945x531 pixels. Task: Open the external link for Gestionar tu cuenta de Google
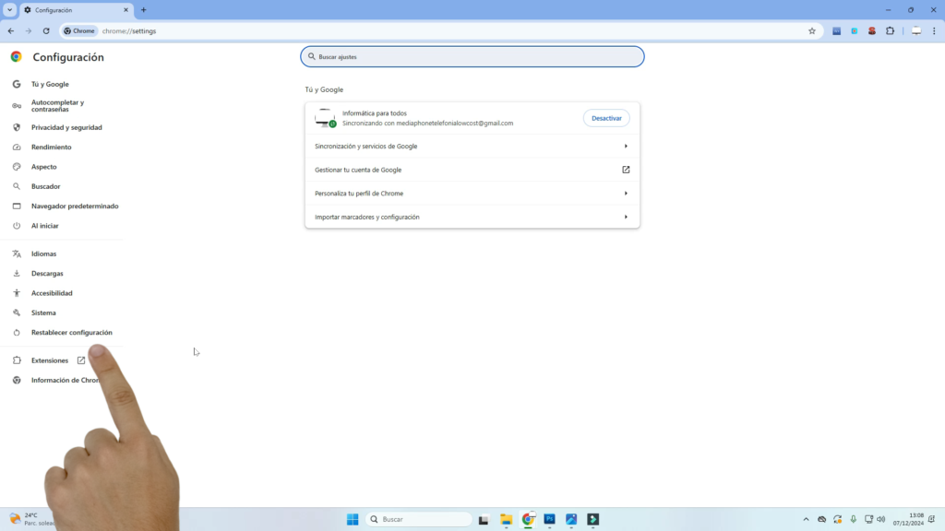[626, 170]
